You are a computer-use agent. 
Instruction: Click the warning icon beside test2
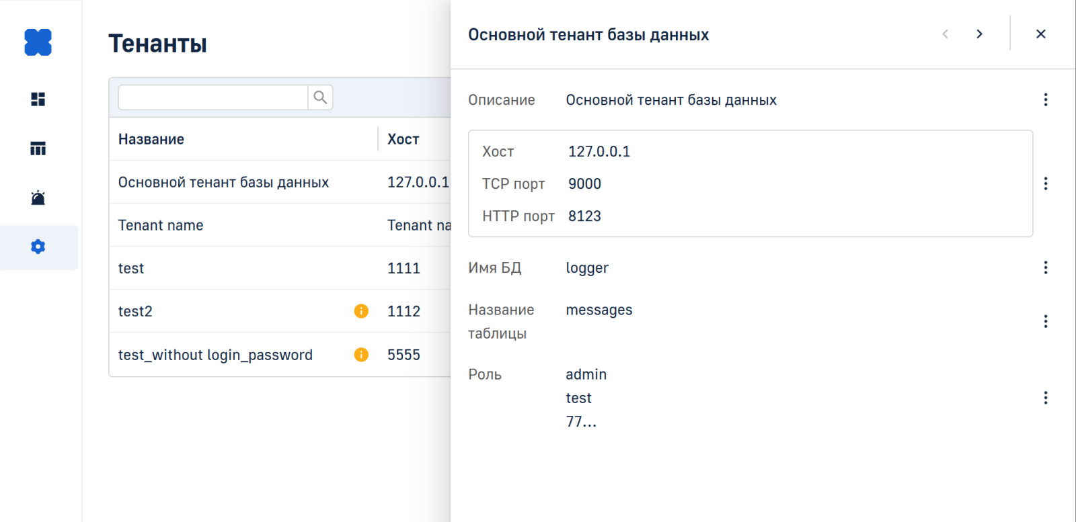pyautogui.click(x=361, y=311)
